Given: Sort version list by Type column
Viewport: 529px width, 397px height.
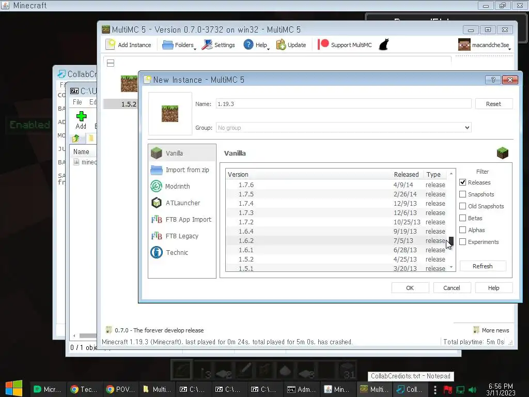Looking at the screenshot, I should (x=435, y=175).
